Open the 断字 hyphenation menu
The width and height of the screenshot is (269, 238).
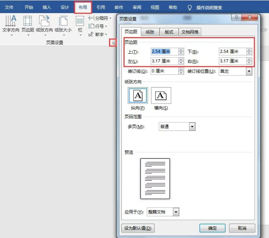(x=98, y=34)
